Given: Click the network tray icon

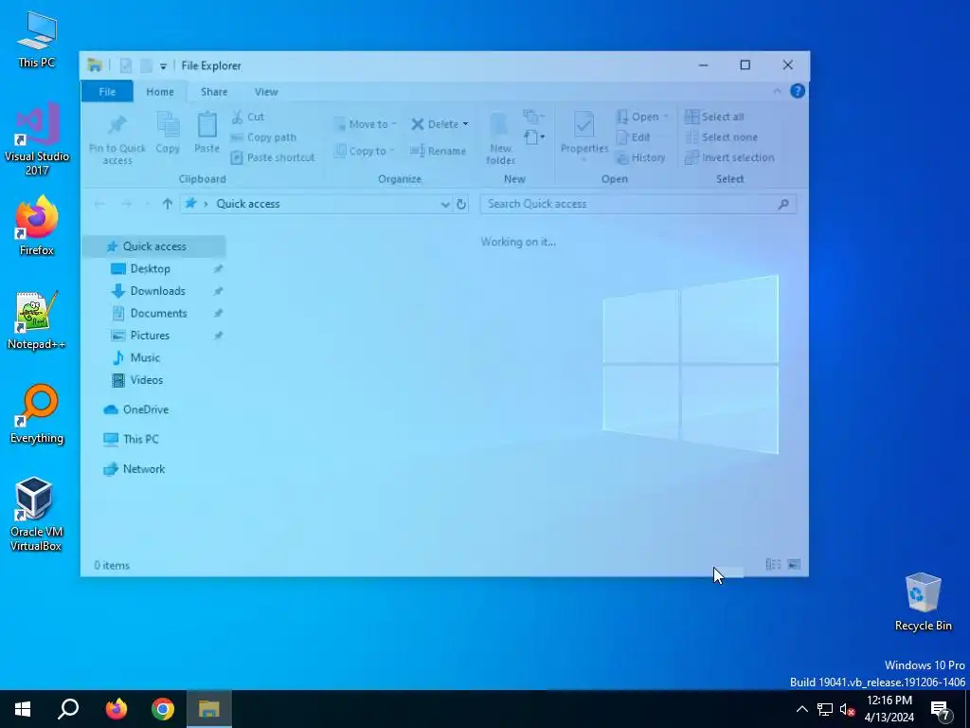Looking at the screenshot, I should click(x=825, y=709).
